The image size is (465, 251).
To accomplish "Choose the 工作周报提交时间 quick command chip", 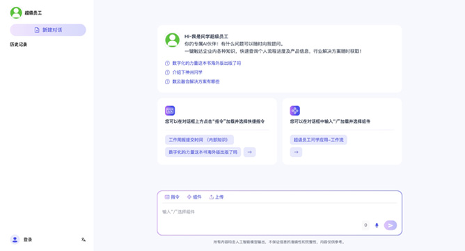I will 199,140.
